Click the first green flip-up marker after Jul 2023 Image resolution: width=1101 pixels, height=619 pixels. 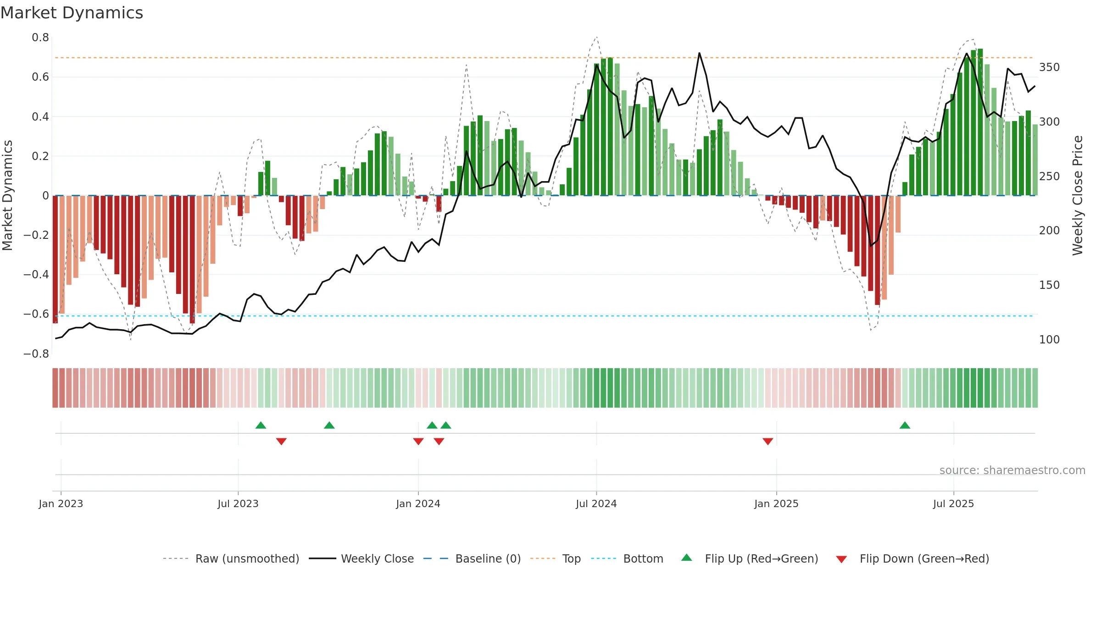point(261,425)
